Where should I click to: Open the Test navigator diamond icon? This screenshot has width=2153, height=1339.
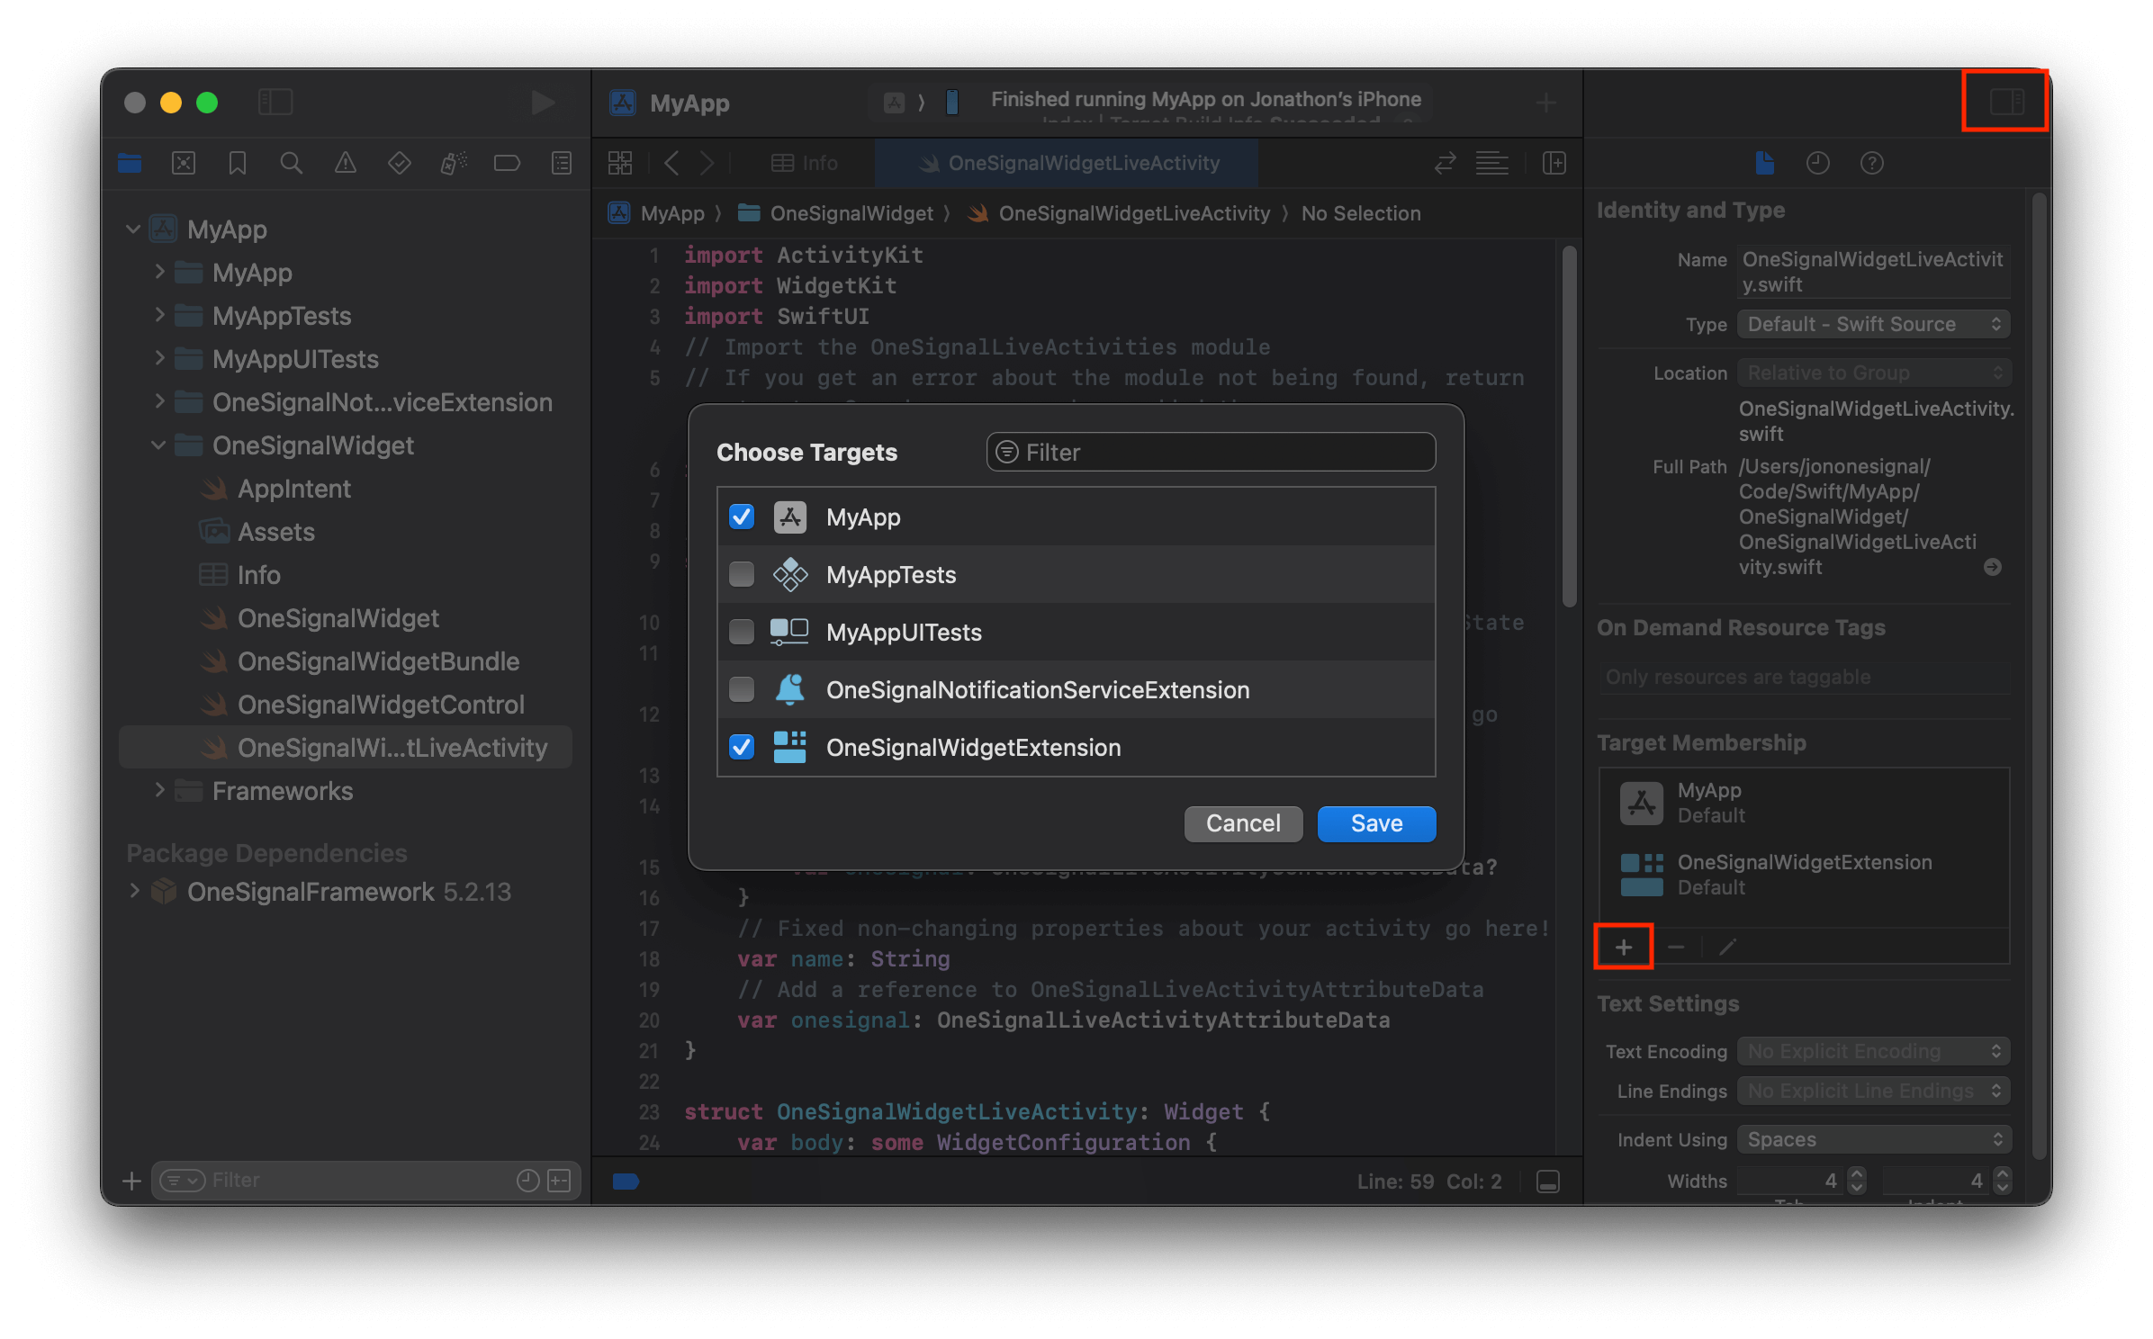[400, 163]
